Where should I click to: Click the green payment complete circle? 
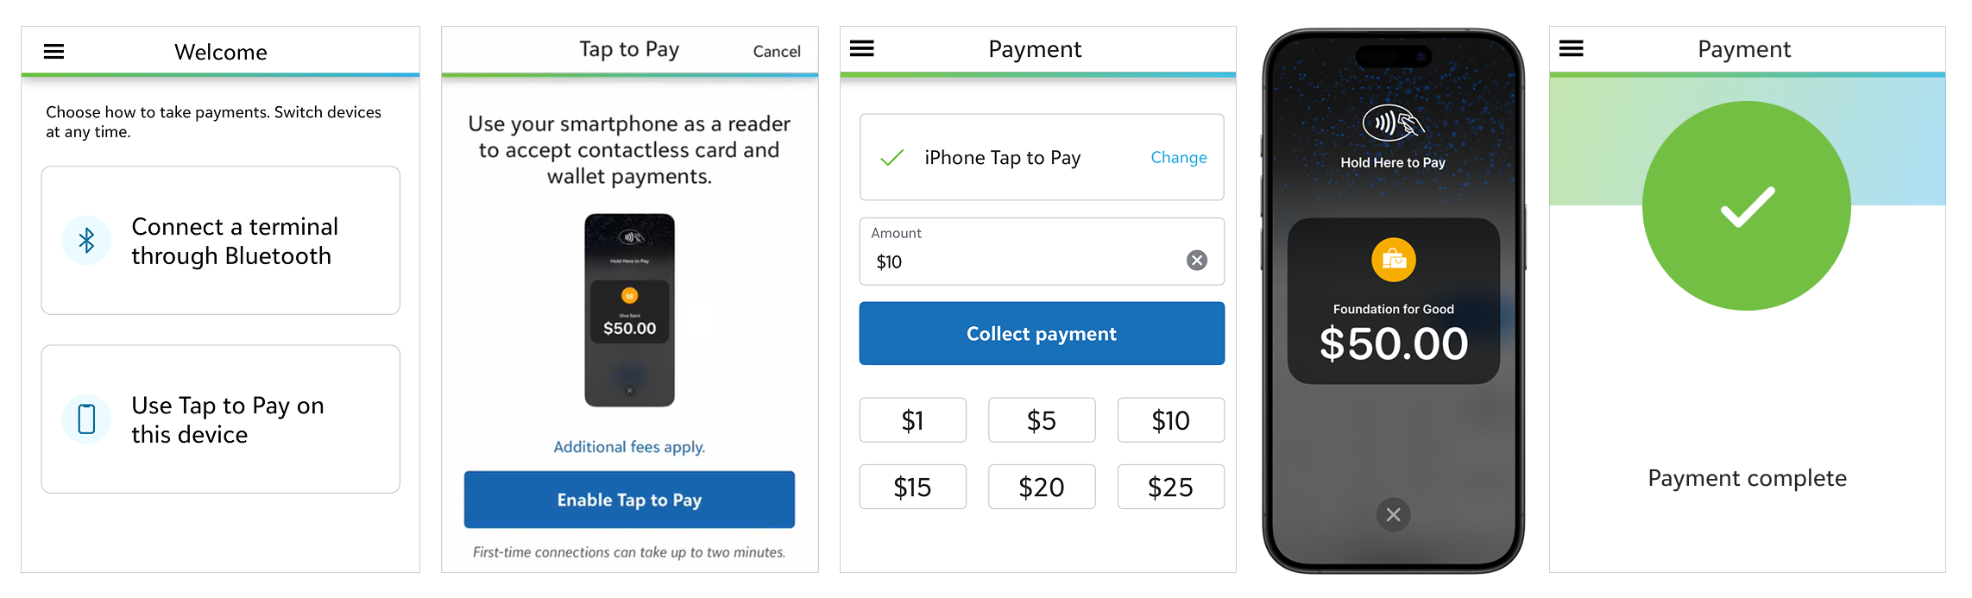[1745, 205]
